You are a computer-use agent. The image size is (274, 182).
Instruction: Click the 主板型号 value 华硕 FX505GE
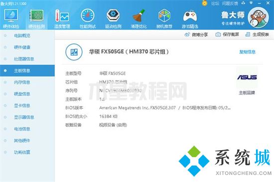(113, 74)
